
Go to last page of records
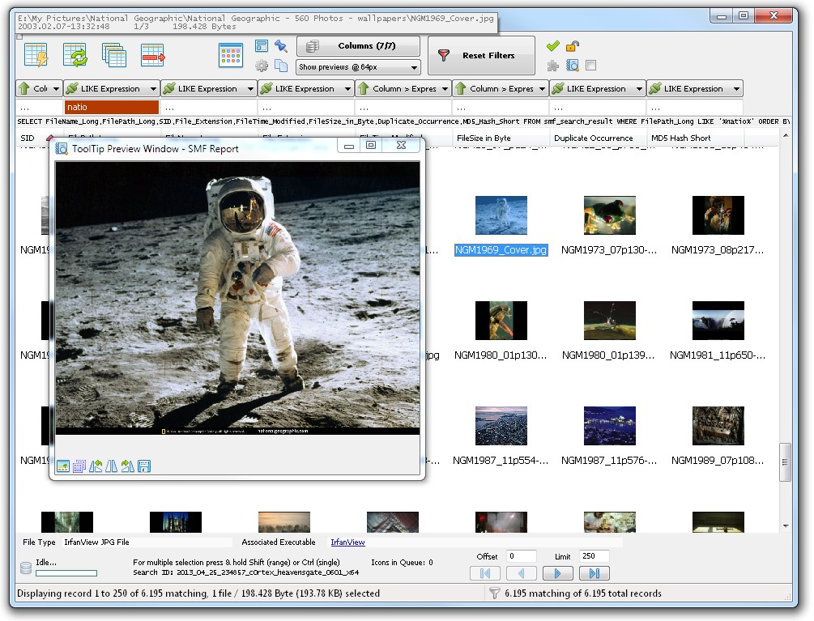(x=594, y=573)
